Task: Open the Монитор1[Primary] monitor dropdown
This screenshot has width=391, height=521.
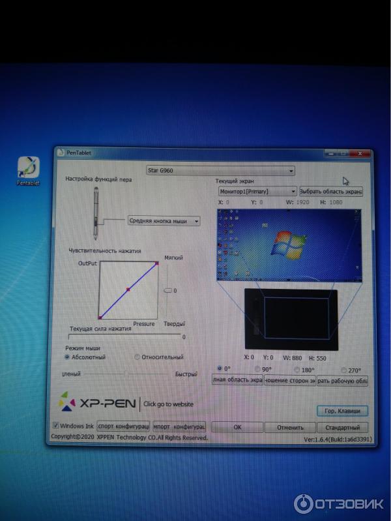Action: click(257, 192)
